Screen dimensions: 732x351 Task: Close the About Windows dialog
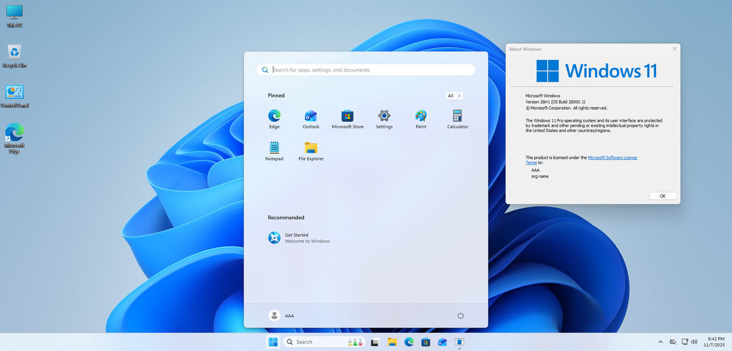pos(674,49)
